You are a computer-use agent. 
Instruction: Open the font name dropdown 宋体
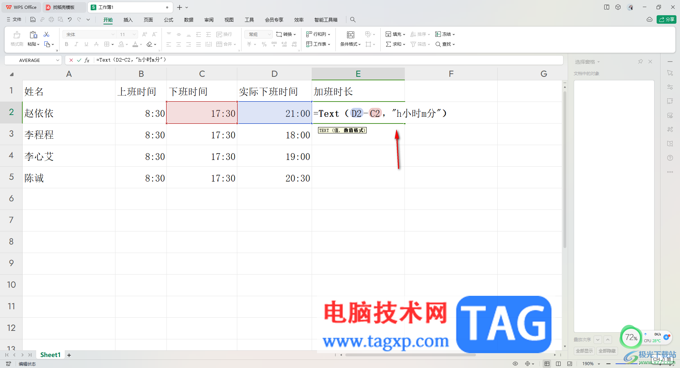point(113,34)
